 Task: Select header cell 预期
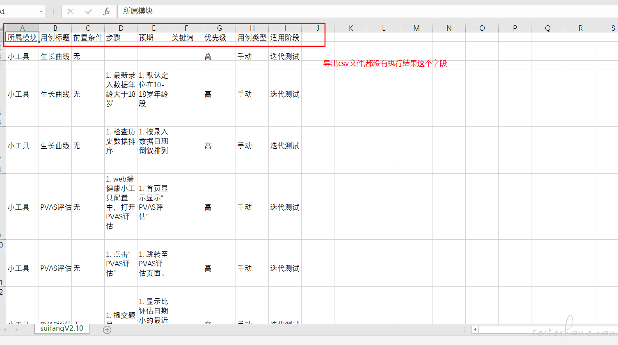[x=154, y=37]
